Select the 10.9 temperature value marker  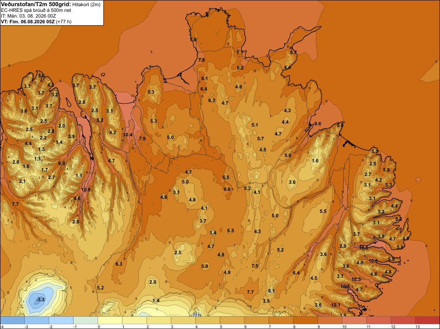coord(86,190)
